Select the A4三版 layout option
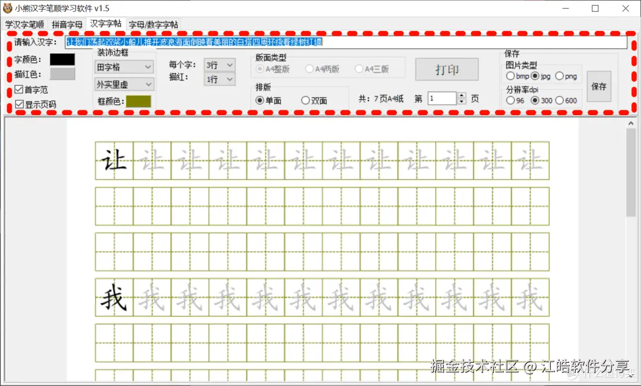This screenshot has height=386, width=641. click(x=358, y=69)
